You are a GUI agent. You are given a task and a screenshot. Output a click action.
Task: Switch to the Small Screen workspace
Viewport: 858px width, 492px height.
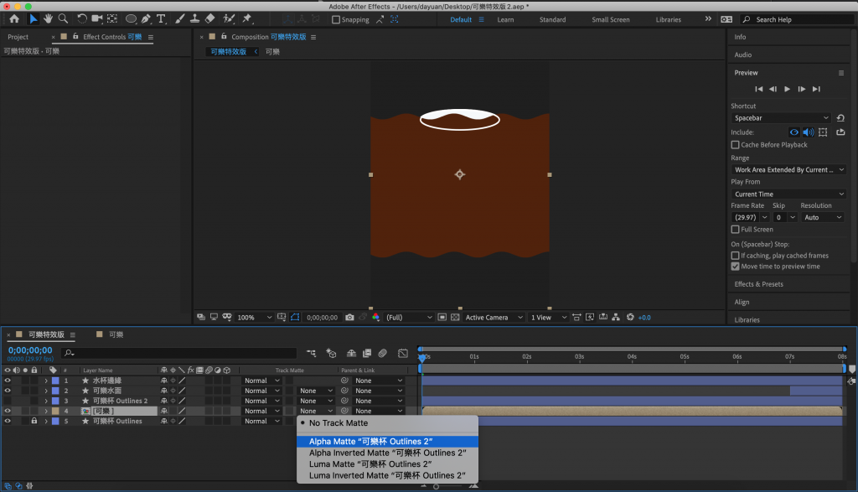point(610,19)
